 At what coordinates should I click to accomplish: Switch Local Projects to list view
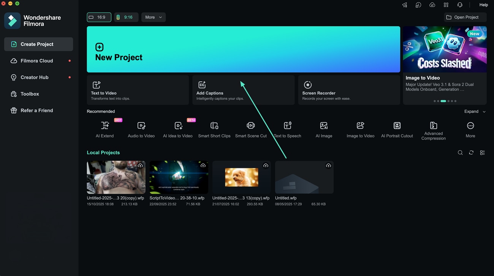click(482, 152)
